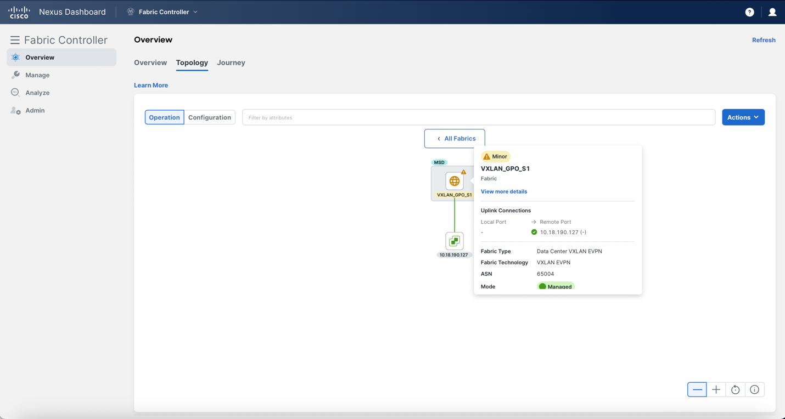785x419 pixels.
Task: Switch to Configuration view mode
Action: click(210, 117)
